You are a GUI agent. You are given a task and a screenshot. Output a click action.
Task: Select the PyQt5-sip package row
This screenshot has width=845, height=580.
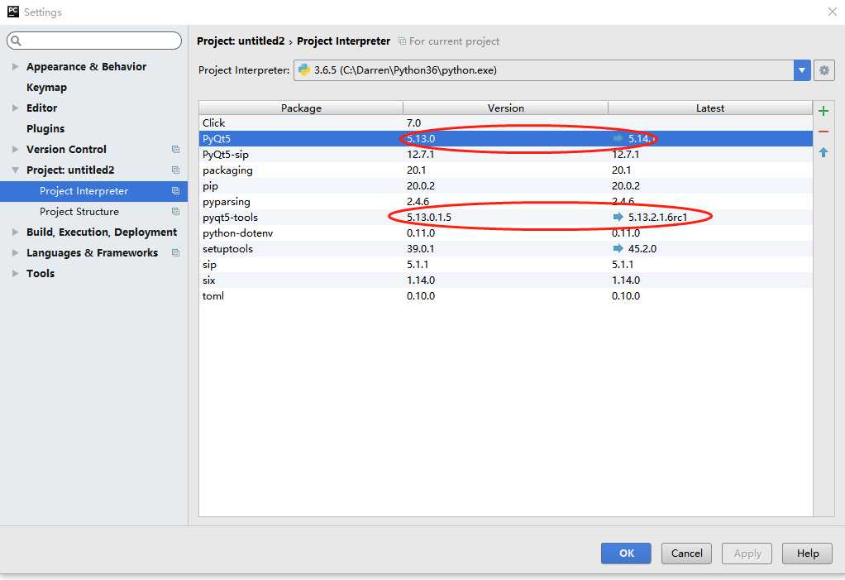click(x=505, y=154)
